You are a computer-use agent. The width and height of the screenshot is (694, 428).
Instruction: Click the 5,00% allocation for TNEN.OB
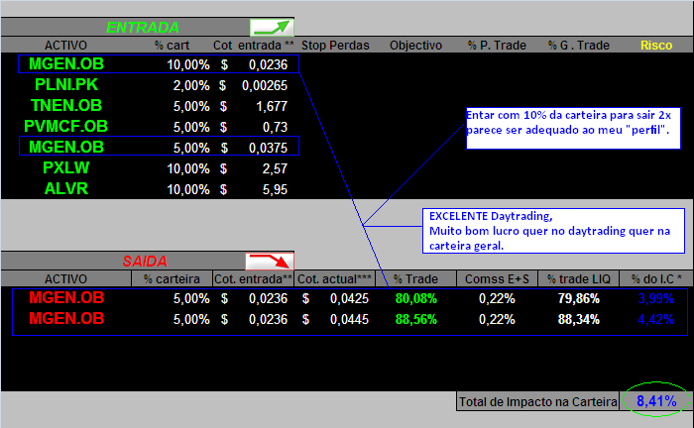tap(191, 106)
